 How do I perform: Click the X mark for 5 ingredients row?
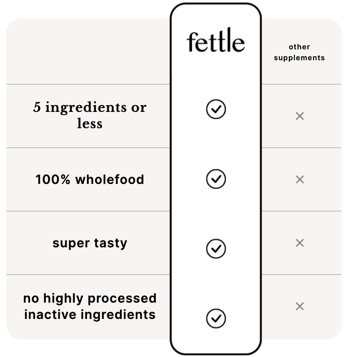(299, 116)
